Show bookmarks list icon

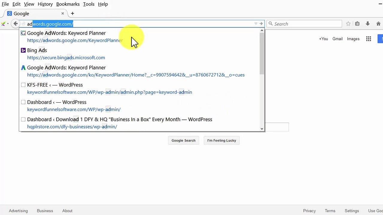pos(357,24)
